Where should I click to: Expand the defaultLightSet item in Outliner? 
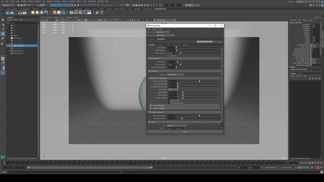coord(10,51)
